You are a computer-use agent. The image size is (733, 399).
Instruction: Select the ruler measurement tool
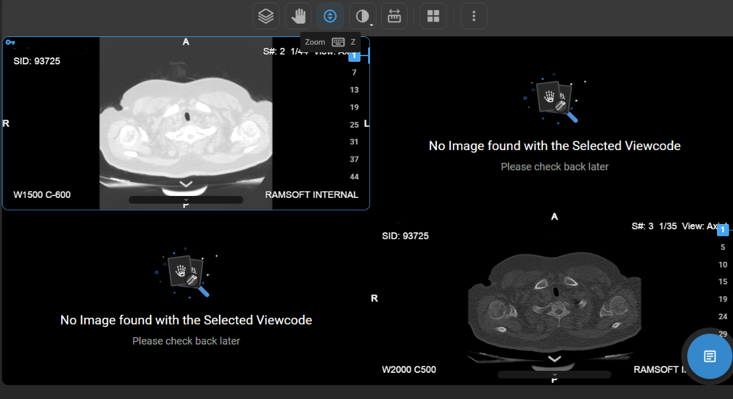click(394, 16)
